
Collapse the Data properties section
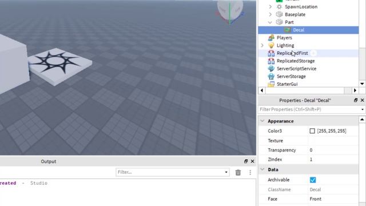[x=262, y=169]
